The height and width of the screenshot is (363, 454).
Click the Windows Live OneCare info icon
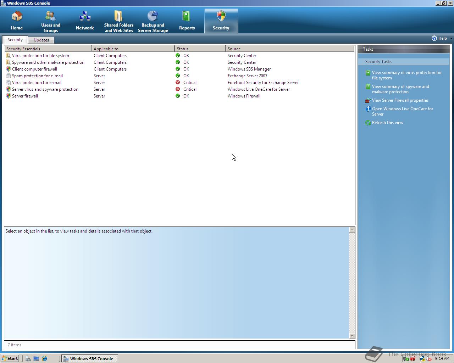(x=368, y=109)
